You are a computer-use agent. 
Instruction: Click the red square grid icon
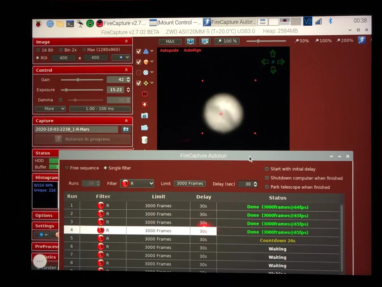[x=145, y=94]
